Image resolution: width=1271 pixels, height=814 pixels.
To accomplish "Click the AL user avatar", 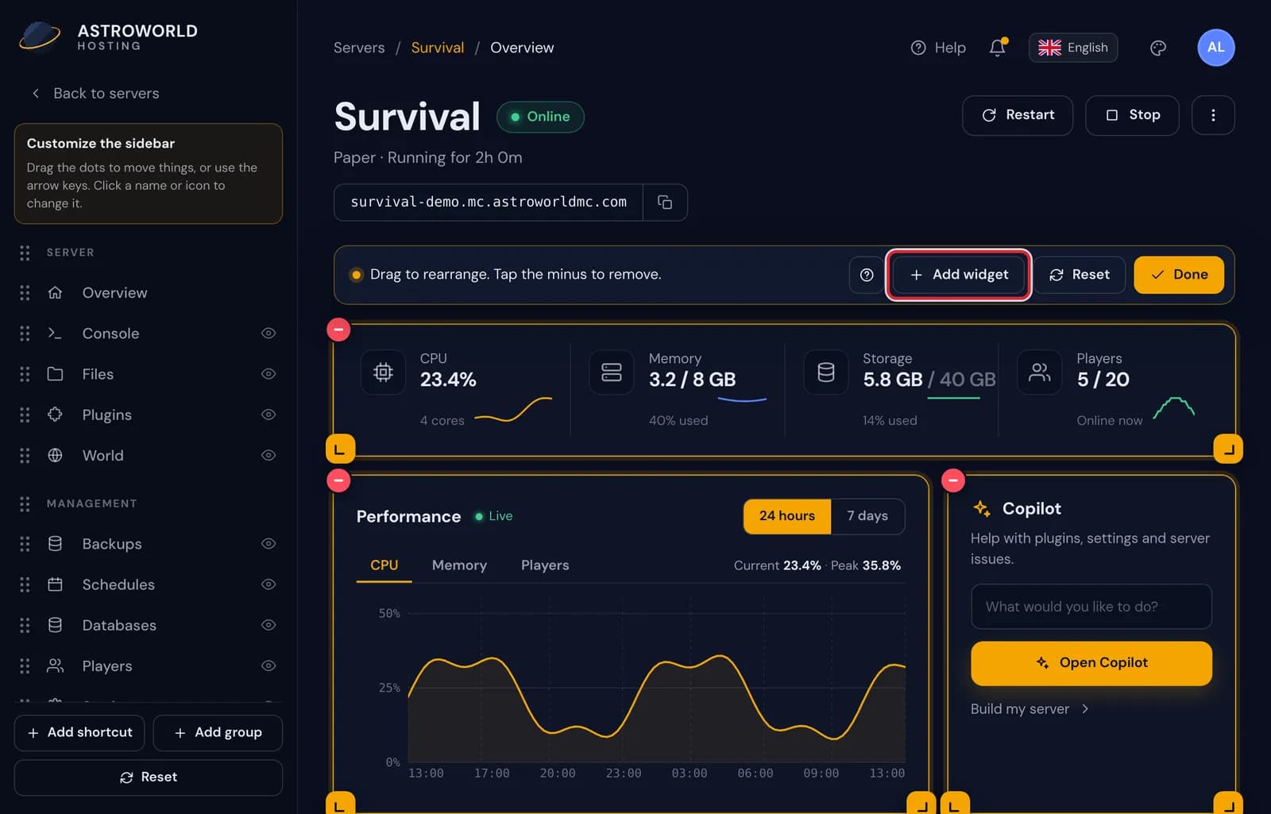I will coord(1215,48).
